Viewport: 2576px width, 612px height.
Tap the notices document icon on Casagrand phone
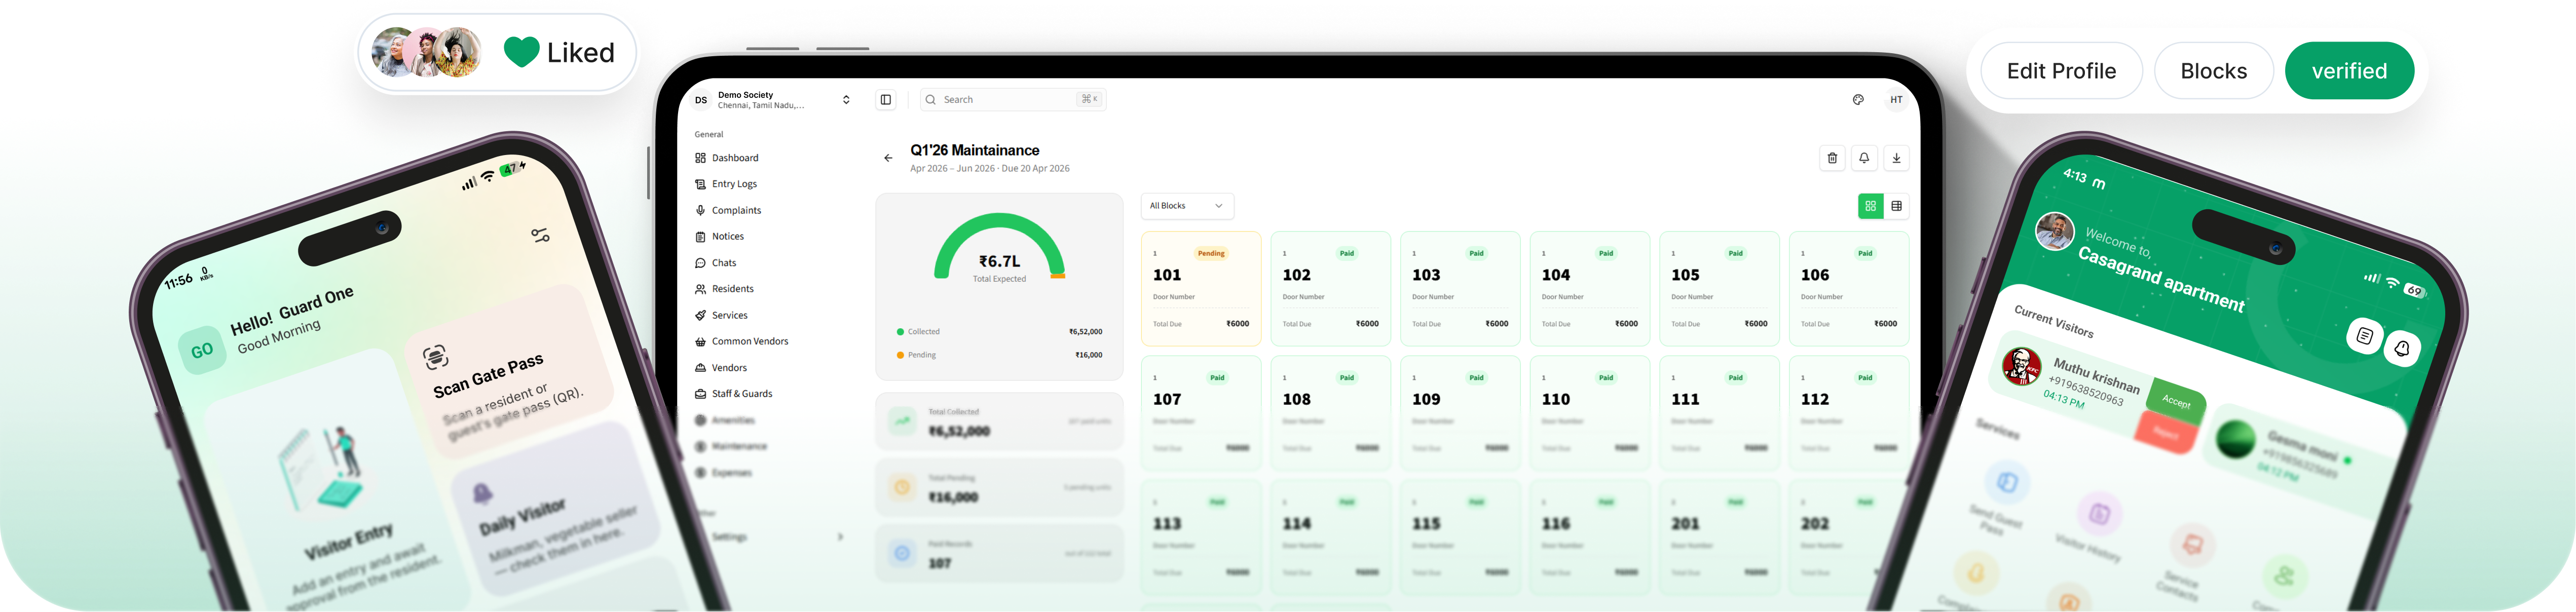2364,336
